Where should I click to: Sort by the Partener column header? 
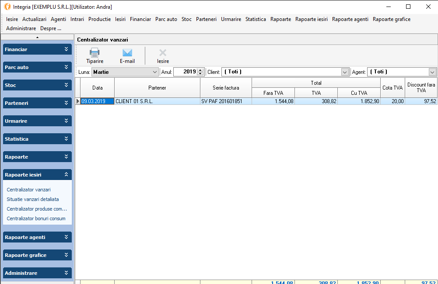pos(157,88)
